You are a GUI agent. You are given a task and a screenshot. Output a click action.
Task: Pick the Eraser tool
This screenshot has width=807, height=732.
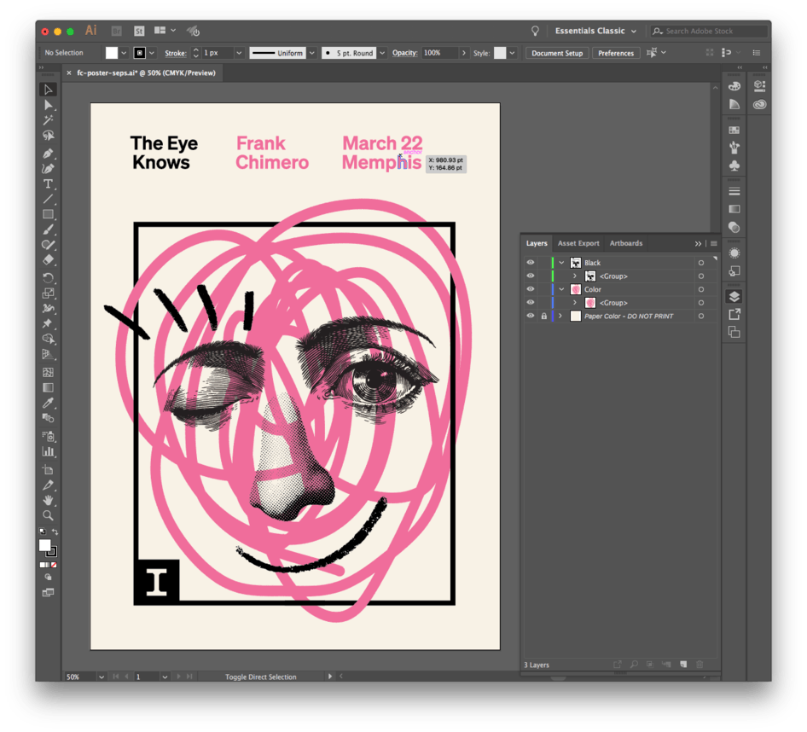[49, 260]
